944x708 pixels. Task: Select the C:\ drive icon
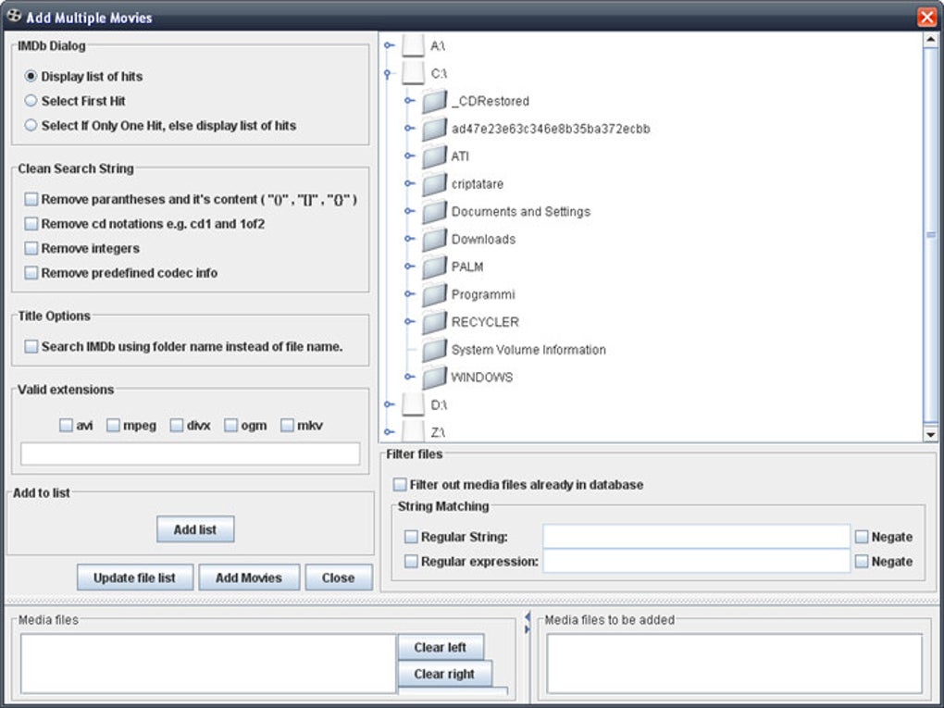tap(413, 73)
